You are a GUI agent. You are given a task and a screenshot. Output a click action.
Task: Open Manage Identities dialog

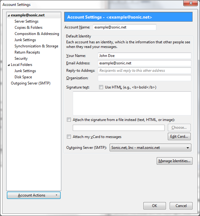click(174, 161)
